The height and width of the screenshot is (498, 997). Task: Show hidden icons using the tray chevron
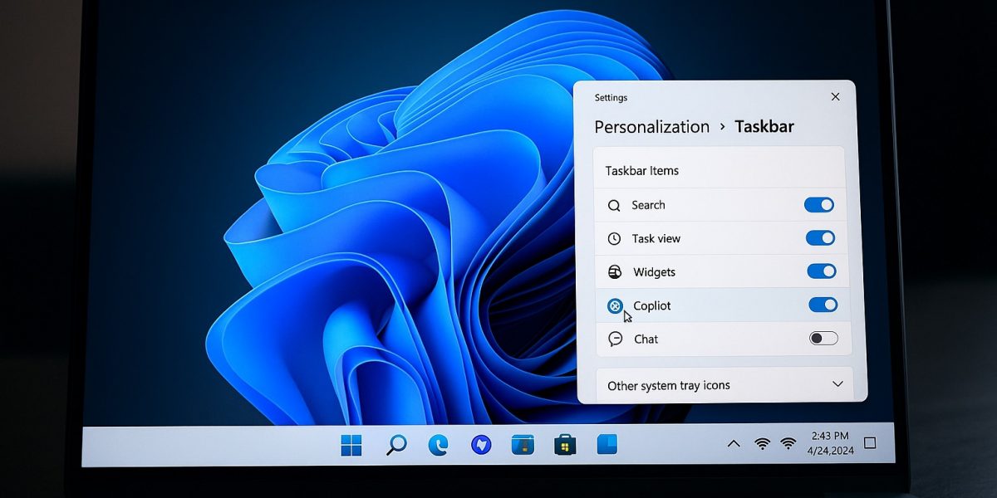tap(734, 444)
